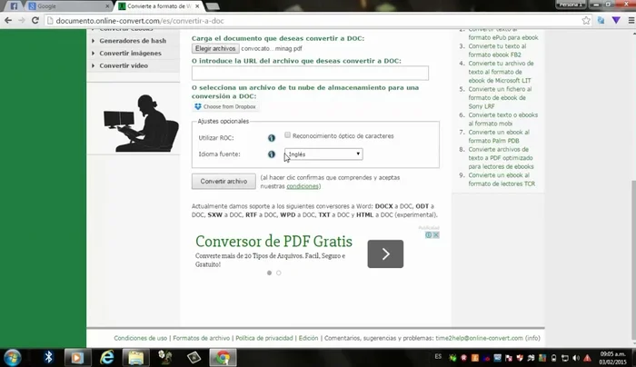Close the ad with its X icon
Viewport: 636px width, 367px height.
(436, 234)
